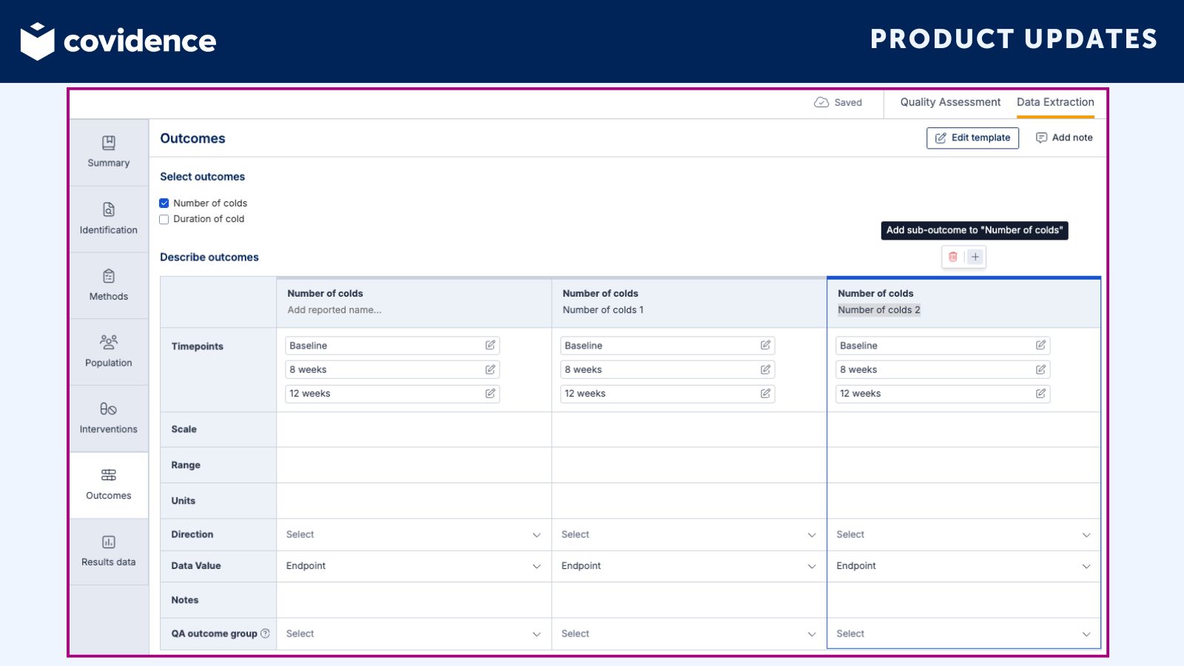Open the Identification section icon

pyautogui.click(x=109, y=209)
